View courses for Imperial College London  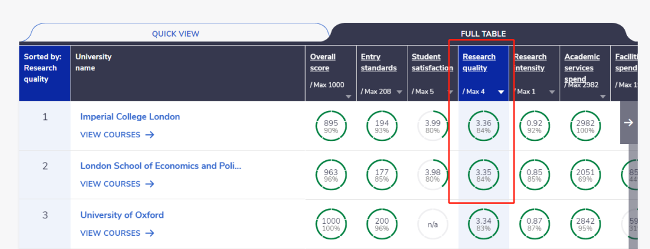tap(117, 134)
